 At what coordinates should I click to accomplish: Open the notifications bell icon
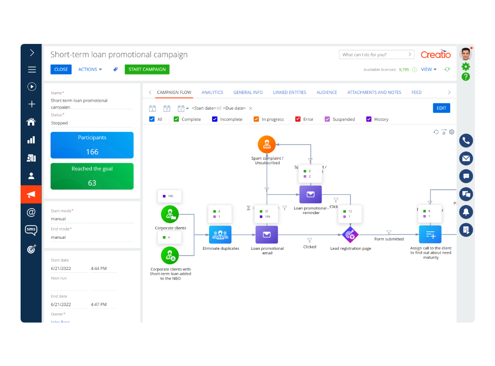pyautogui.click(x=466, y=212)
